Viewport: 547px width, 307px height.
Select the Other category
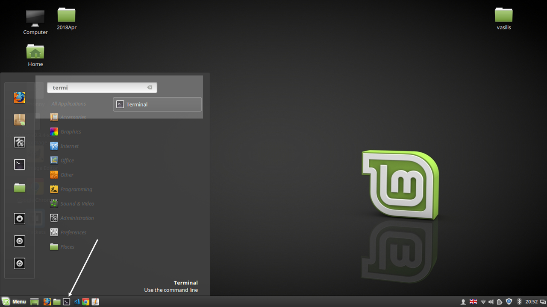coord(62,175)
